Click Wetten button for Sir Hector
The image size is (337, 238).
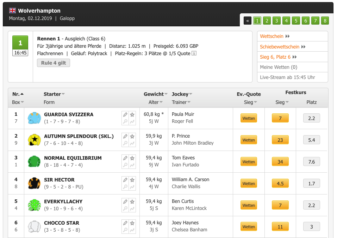click(249, 183)
